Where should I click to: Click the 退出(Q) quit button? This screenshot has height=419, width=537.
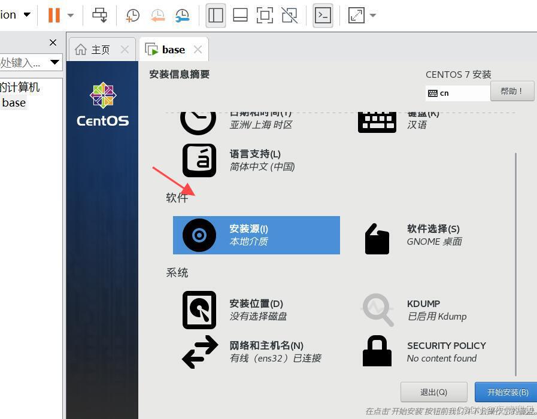[433, 392]
